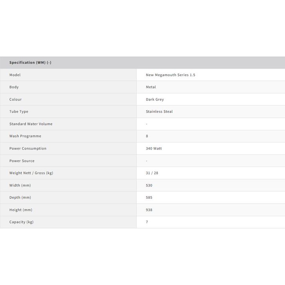Click the New Megamouth Series 1.5 value

pos(170,75)
